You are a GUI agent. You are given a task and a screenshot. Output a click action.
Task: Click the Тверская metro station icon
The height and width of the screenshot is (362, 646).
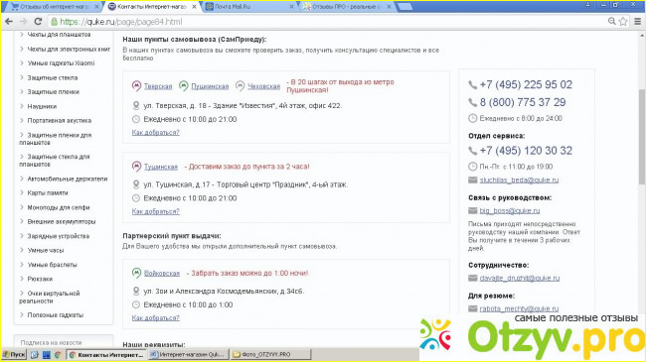(x=136, y=85)
